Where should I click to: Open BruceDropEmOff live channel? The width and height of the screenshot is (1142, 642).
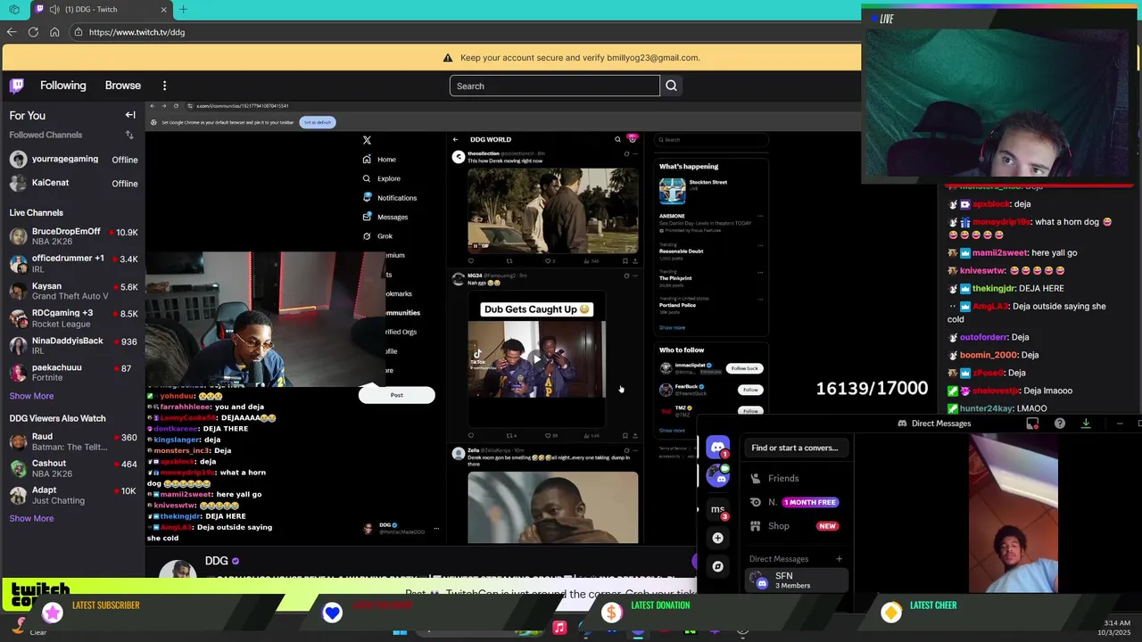click(x=73, y=236)
